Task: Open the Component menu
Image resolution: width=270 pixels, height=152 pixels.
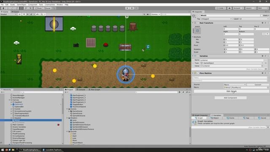Action: (32, 5)
